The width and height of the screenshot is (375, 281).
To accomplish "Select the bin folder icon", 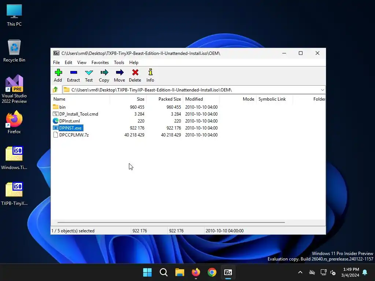I will 56,107.
